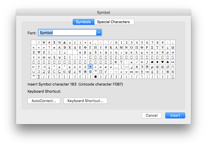This screenshot has width=207, height=147.
Task: Open the AutoCorrect... dialog
Action: pyautogui.click(x=44, y=101)
